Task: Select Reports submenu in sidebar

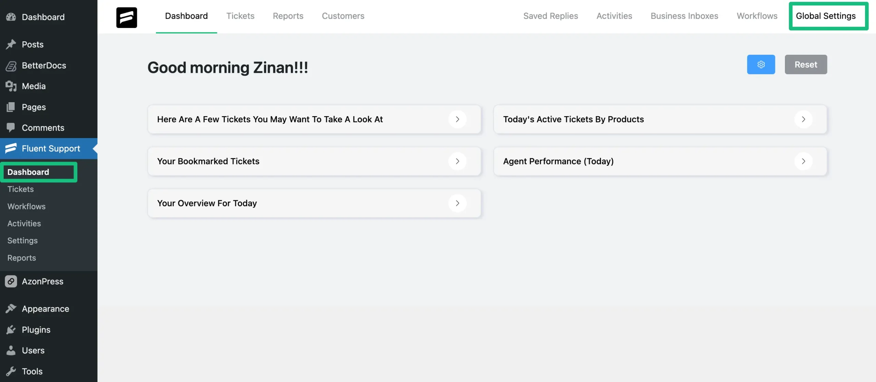Action: point(22,258)
